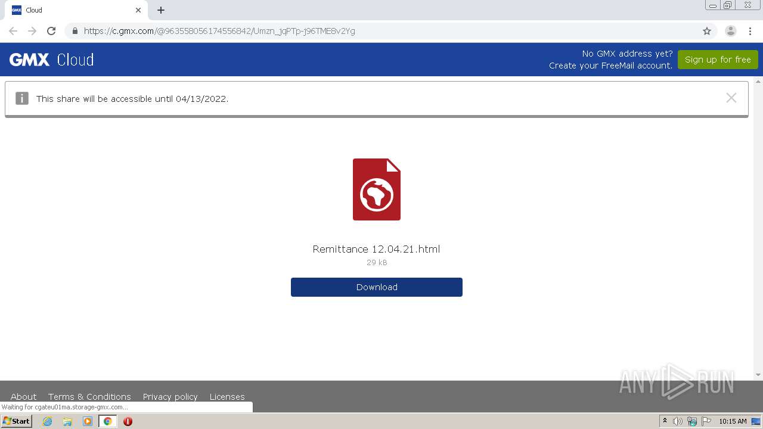Open Windows Explorer folder in taskbar

tap(67, 421)
